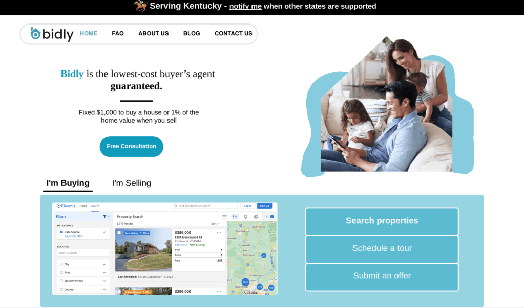
Task: Select the compact list view icon
Action: pyautogui.click(x=224, y=217)
